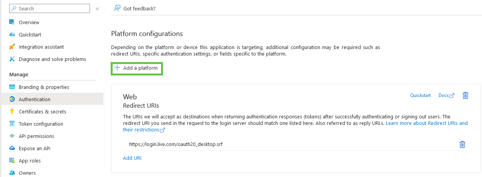This screenshot has width=482, height=177.
Task: Open the Web platform Quickstart link
Action: [x=420, y=95]
